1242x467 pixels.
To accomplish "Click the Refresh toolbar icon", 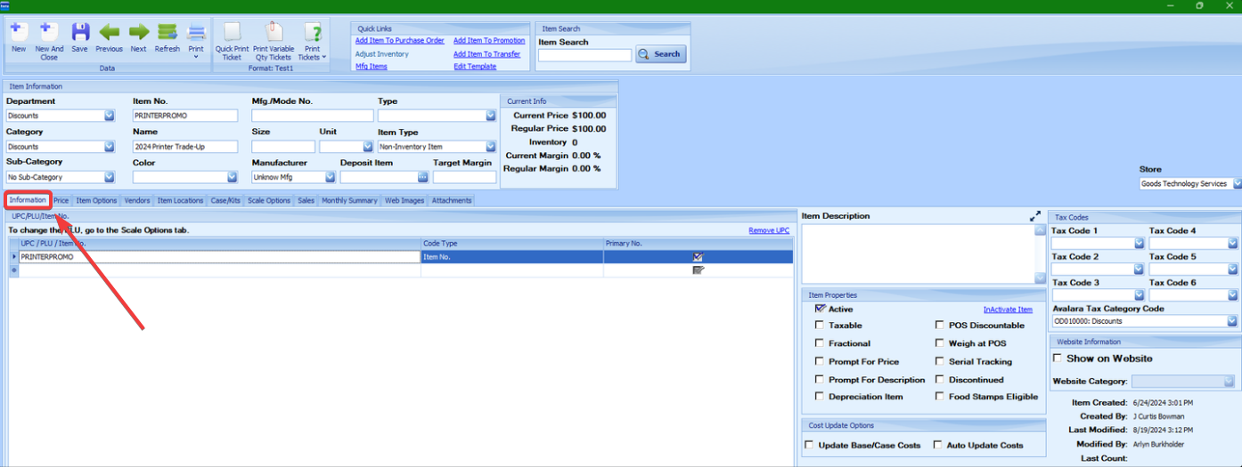I will (x=167, y=34).
